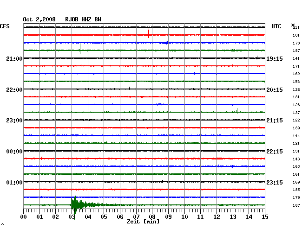
Task: Select DC value "144"
Action: (296, 136)
